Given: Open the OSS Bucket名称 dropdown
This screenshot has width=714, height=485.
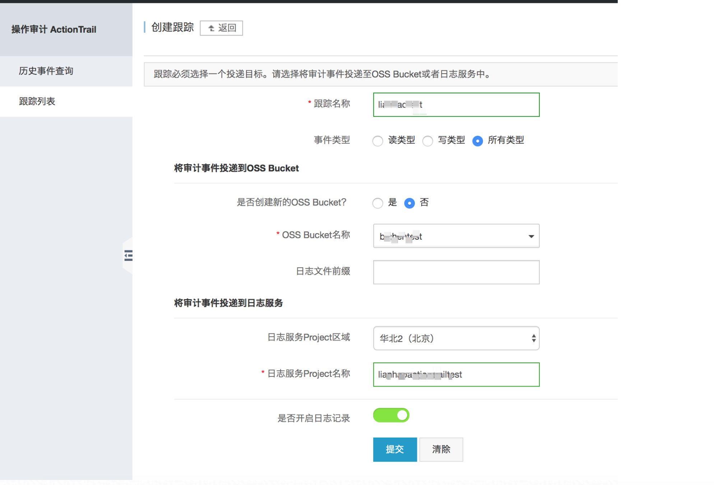Looking at the screenshot, I should pos(456,236).
